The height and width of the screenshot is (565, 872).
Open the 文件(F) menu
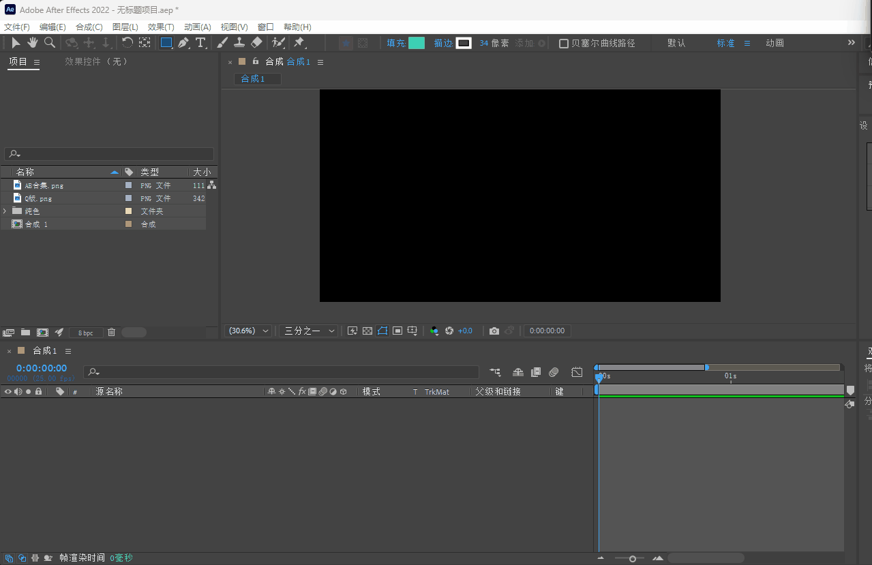pos(17,27)
